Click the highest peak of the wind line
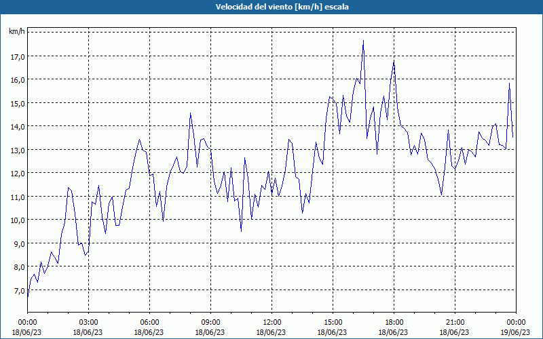This screenshot has width=543, height=339. [x=363, y=41]
